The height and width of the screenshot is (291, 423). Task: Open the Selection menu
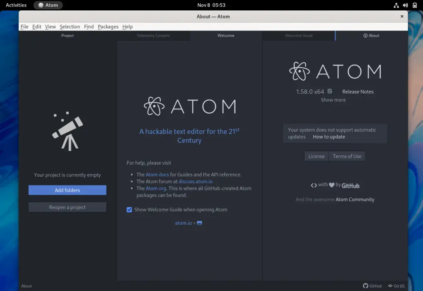(x=69, y=26)
